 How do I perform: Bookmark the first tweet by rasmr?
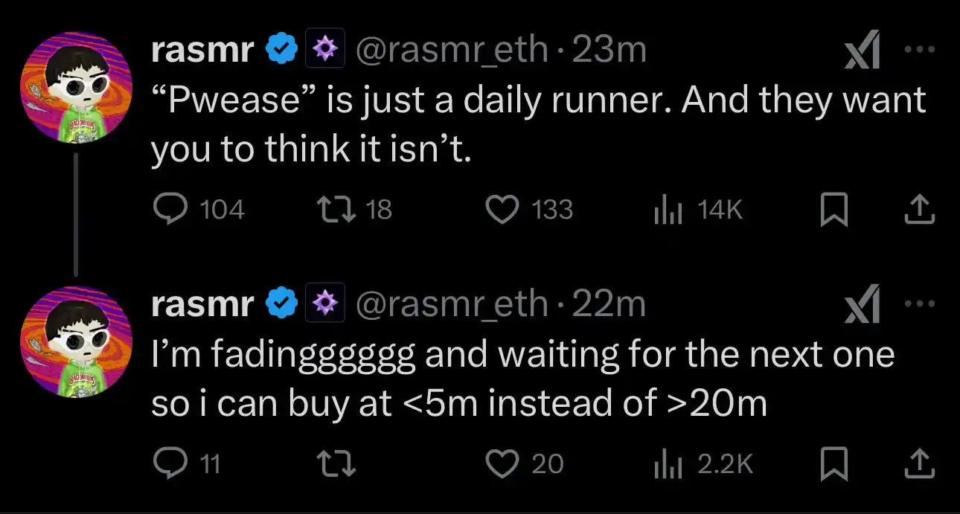[834, 210]
